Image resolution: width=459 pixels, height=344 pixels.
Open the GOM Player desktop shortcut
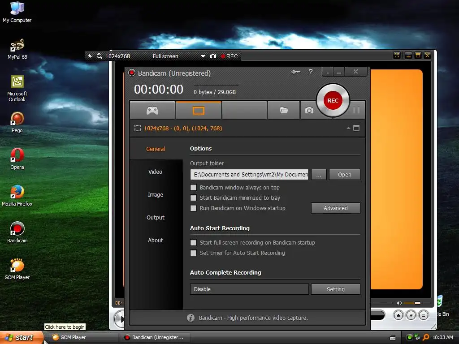pos(17,269)
